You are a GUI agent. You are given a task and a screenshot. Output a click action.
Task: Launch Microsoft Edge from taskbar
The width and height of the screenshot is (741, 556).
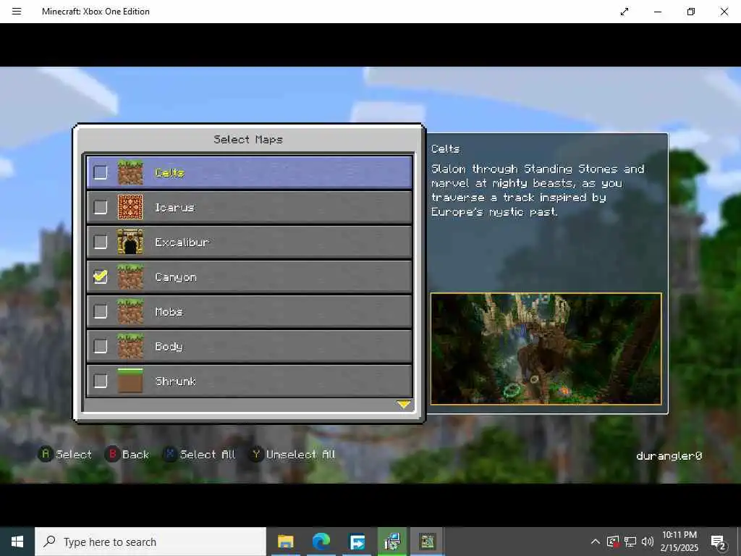pos(321,542)
